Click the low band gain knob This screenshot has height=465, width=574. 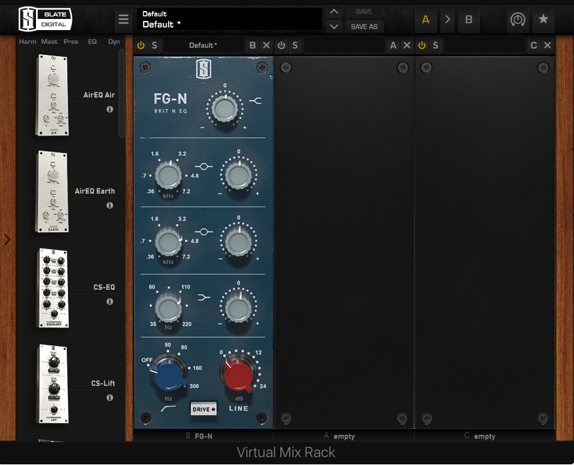point(239,308)
